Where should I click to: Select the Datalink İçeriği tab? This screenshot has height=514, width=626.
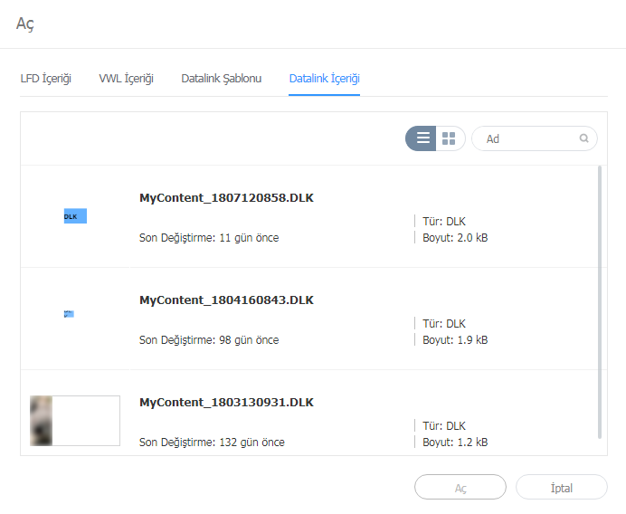[x=324, y=79]
